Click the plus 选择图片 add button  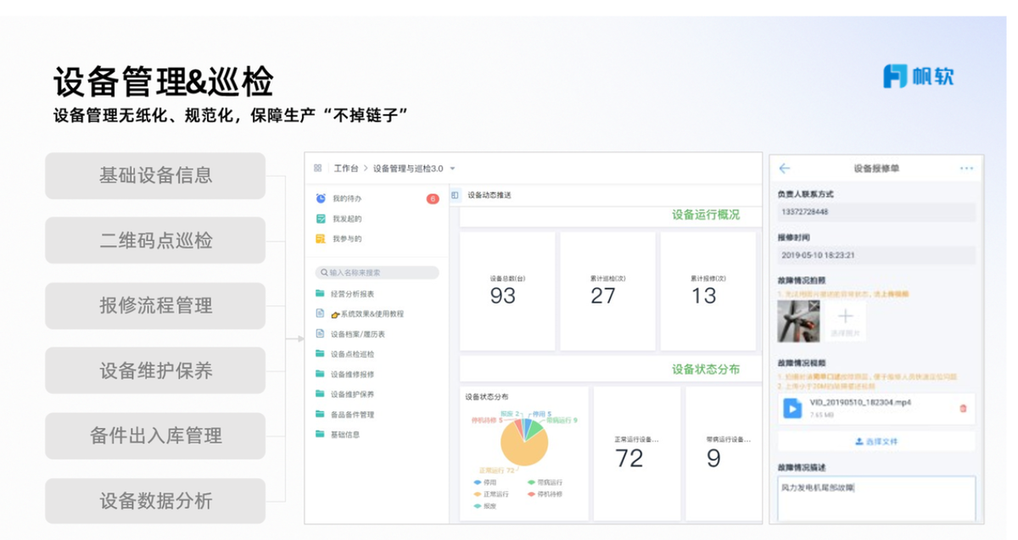pyautogui.click(x=846, y=321)
